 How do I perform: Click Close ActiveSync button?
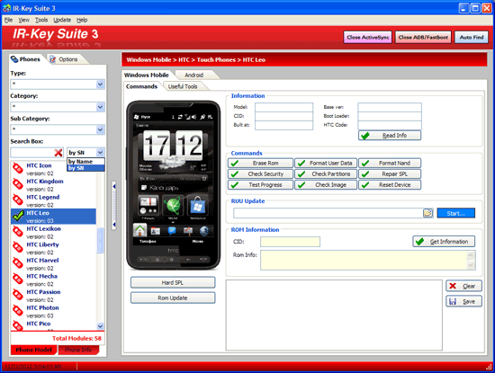click(368, 37)
